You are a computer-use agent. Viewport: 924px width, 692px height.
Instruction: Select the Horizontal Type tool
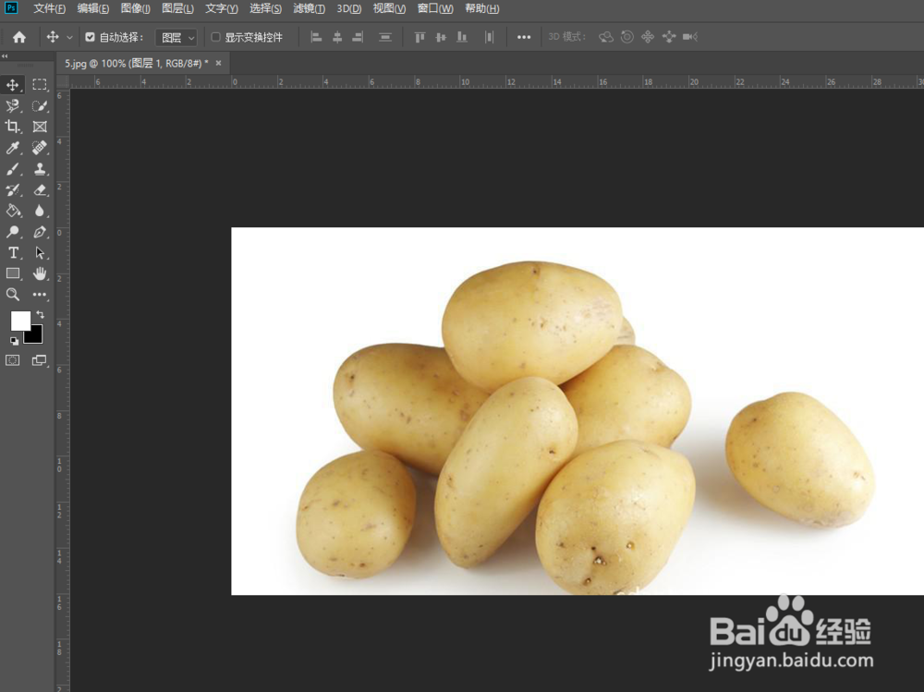(x=12, y=253)
